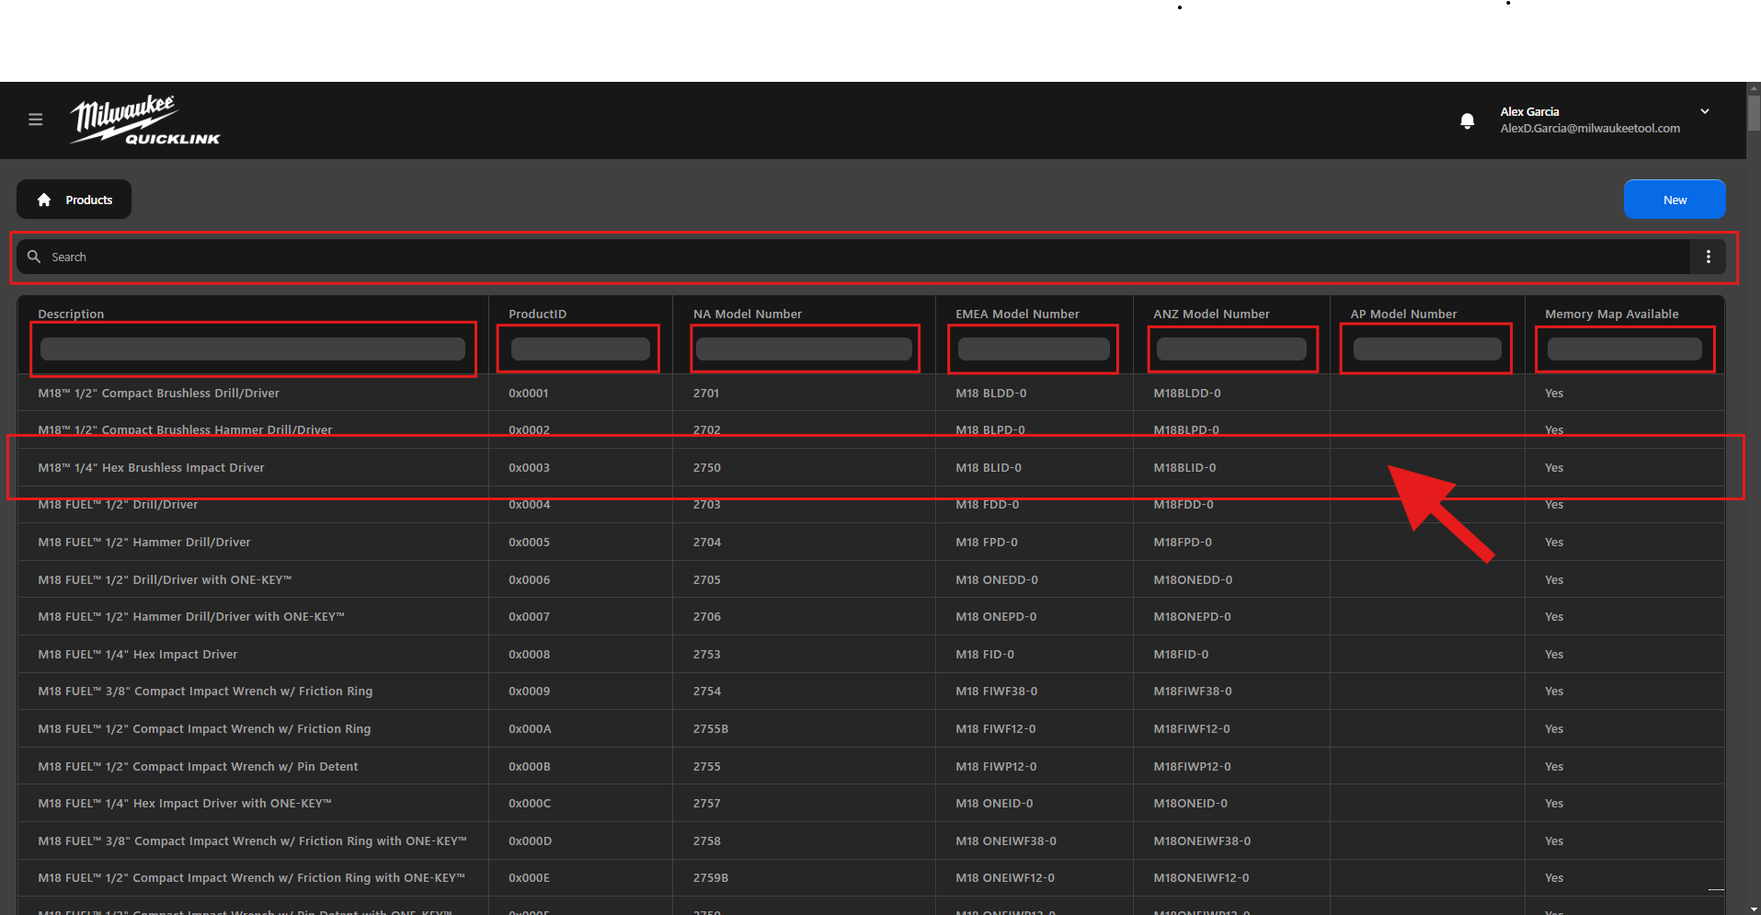
Task: Click EMEA model M18 BLDD-0
Action: click(991, 393)
